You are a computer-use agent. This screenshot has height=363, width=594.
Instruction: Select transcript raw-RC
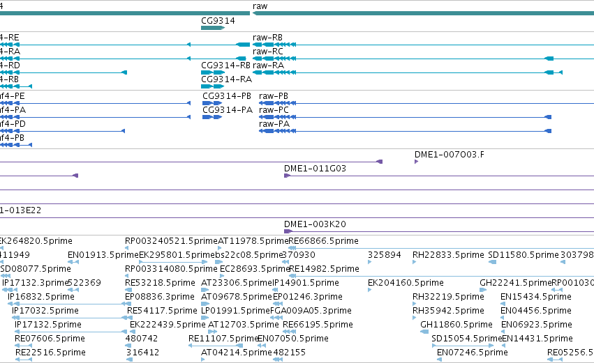point(268,52)
